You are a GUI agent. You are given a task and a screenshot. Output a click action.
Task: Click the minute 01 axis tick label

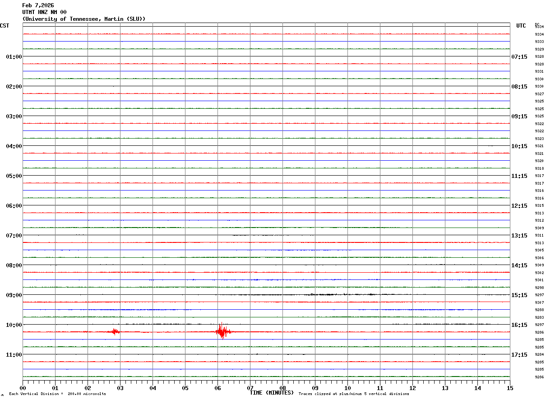(x=55, y=388)
